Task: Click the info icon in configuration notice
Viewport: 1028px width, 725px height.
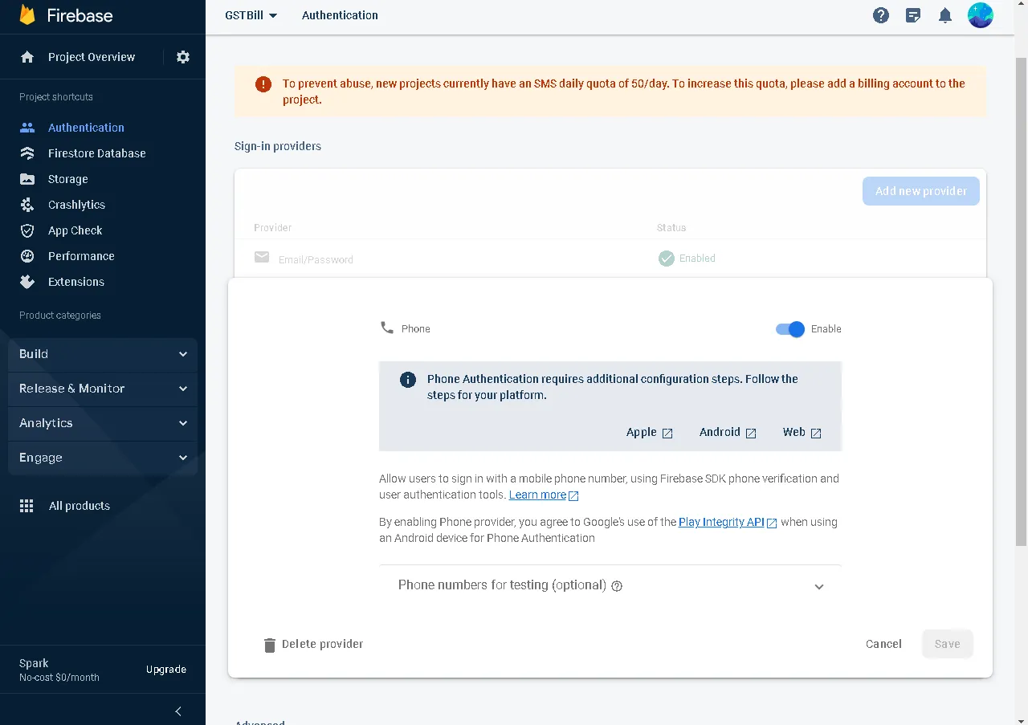Action: point(408,380)
